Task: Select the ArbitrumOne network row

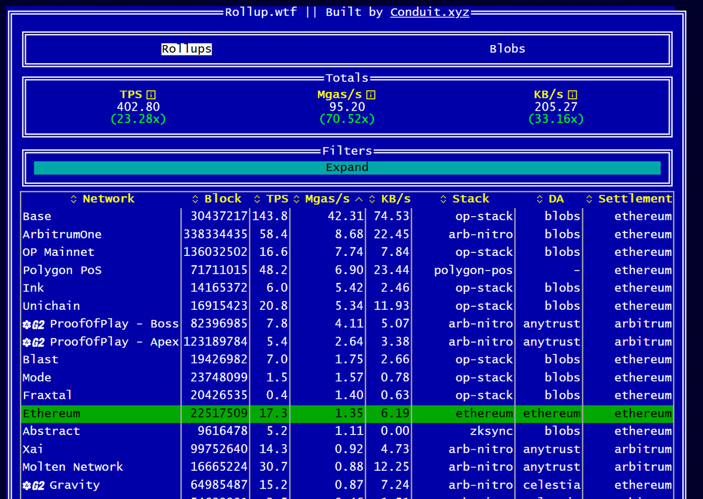Action: (347, 235)
